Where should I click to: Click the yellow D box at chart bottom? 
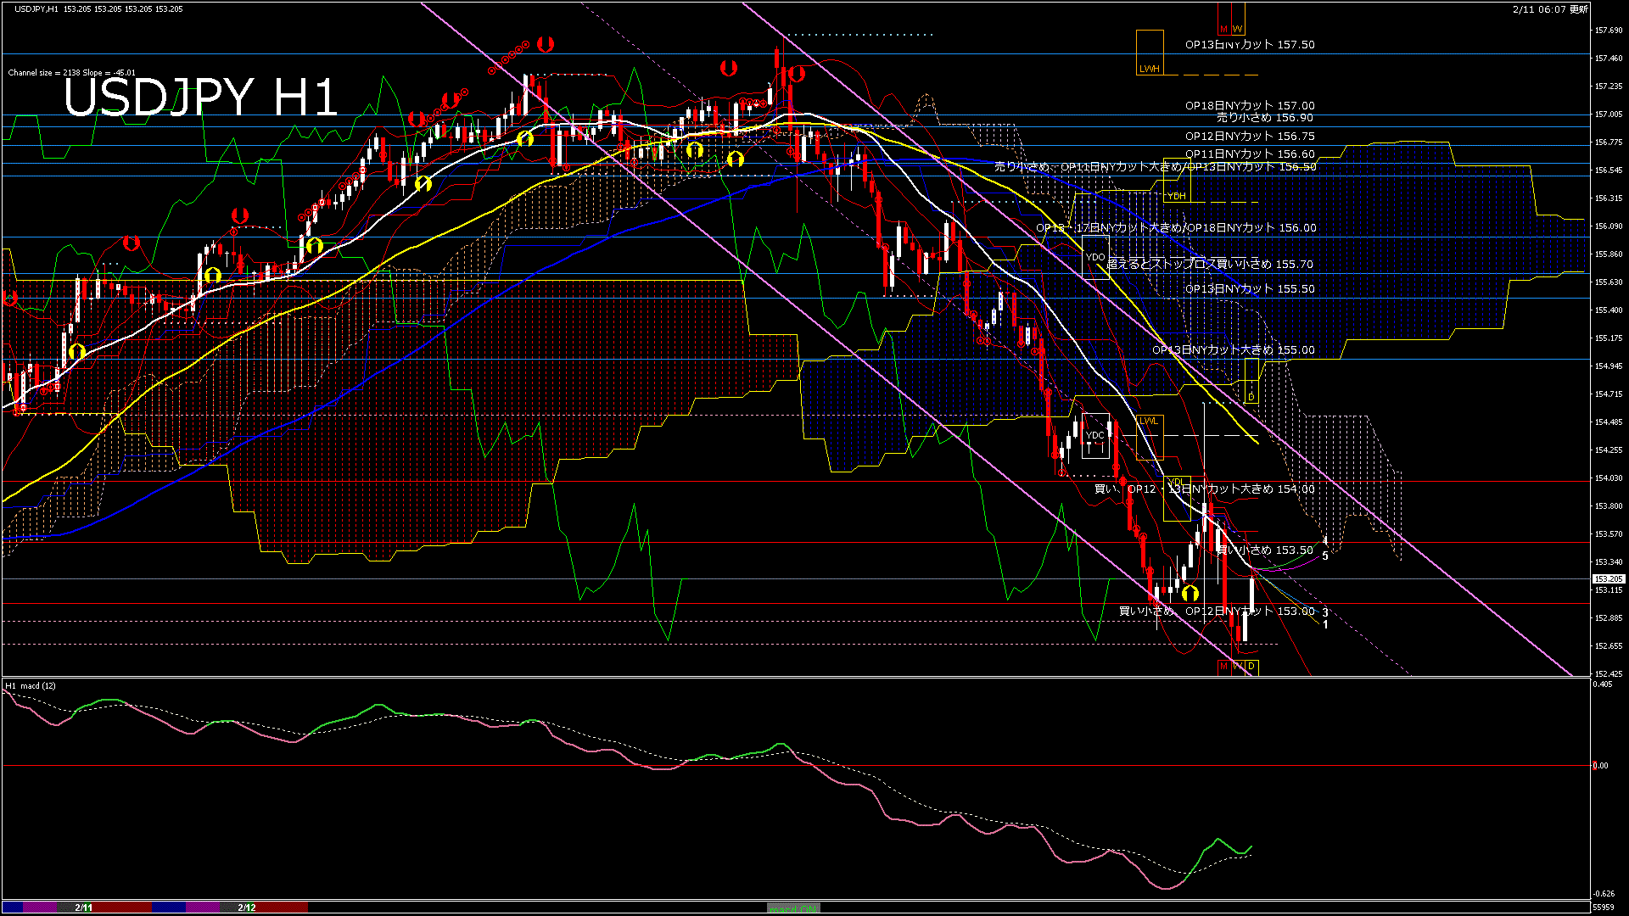[x=1251, y=667]
